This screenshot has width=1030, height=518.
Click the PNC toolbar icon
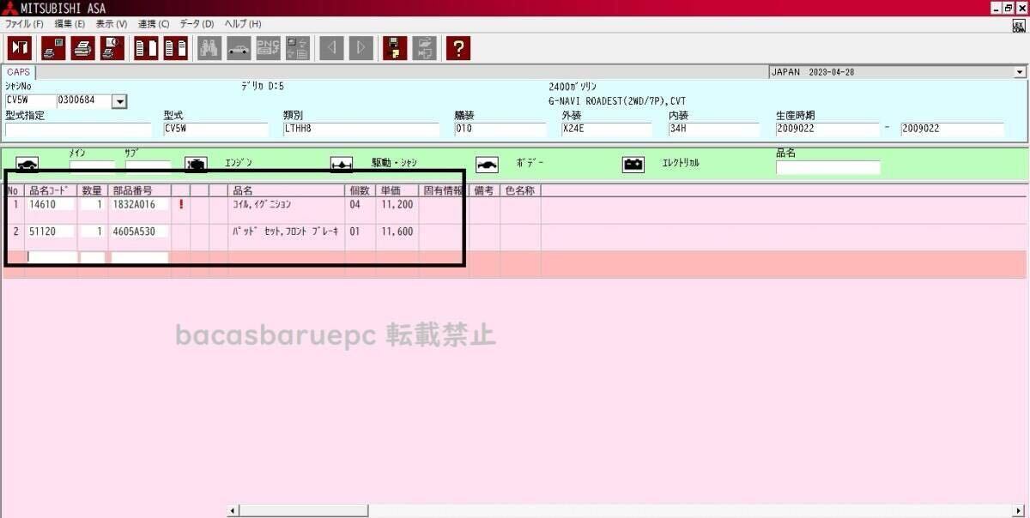click(x=269, y=48)
